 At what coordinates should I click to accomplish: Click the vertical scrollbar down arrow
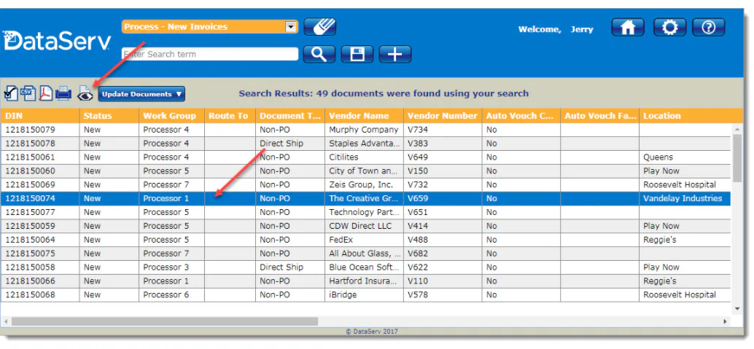[x=738, y=309]
